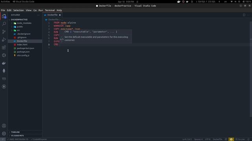
Task: Click Go Live in the status bar
Action: tap(240, 139)
